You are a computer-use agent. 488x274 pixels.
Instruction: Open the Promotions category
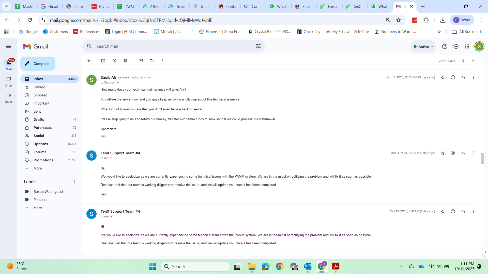pyautogui.click(x=43, y=160)
